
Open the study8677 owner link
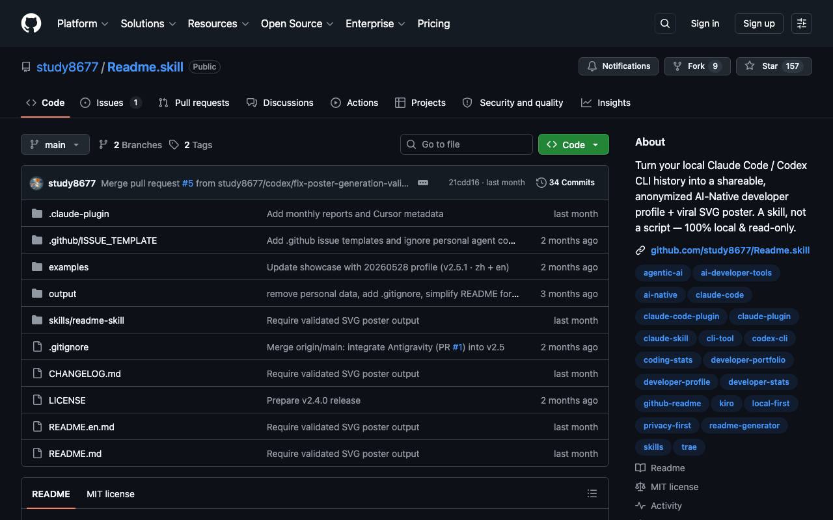pyautogui.click(x=67, y=67)
